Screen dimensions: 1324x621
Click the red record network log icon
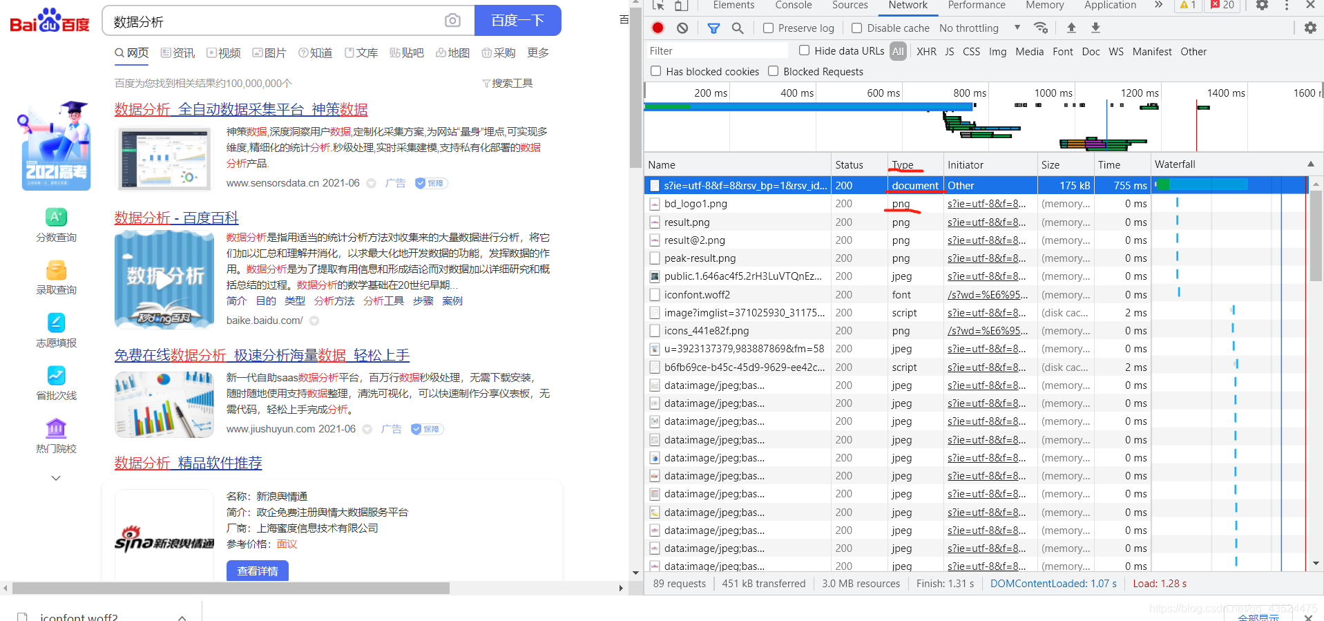658,28
